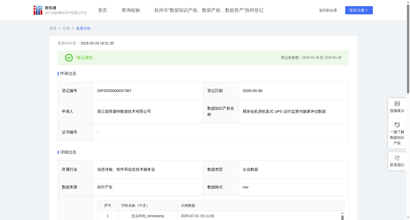Image resolution: width=410 pixels, height=220 pixels.
Task: Click the green 登记成功 checkmark icon
Action: click(x=69, y=58)
